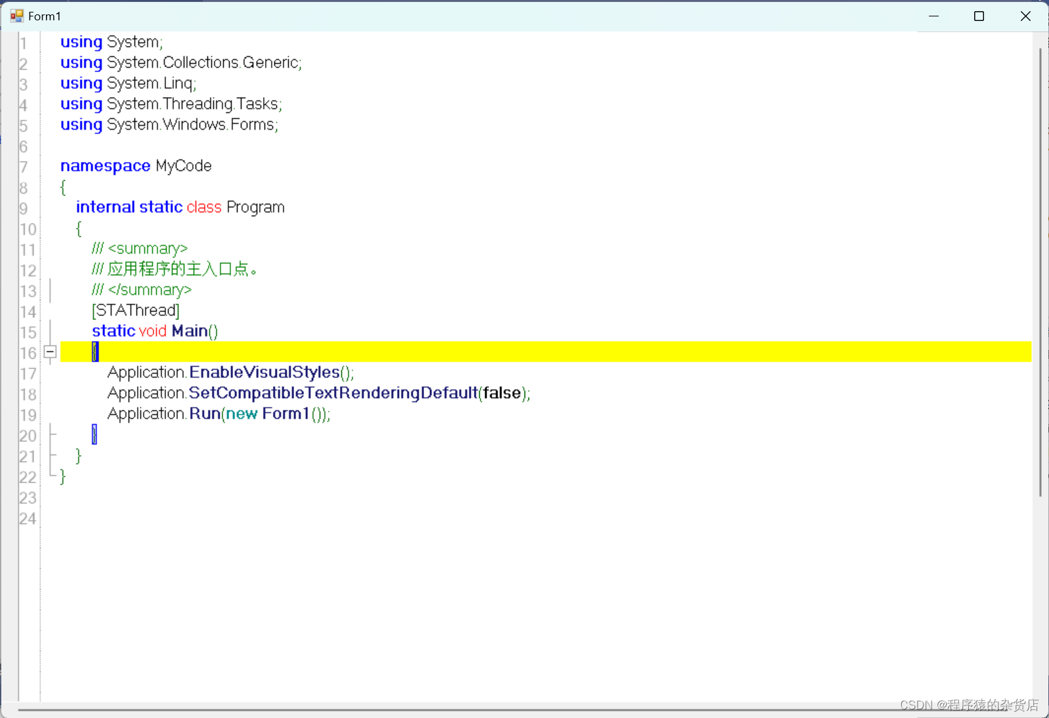Click 'EnableVisualStyles' method call
Screen dimensions: 1049x718
[x=265, y=372]
